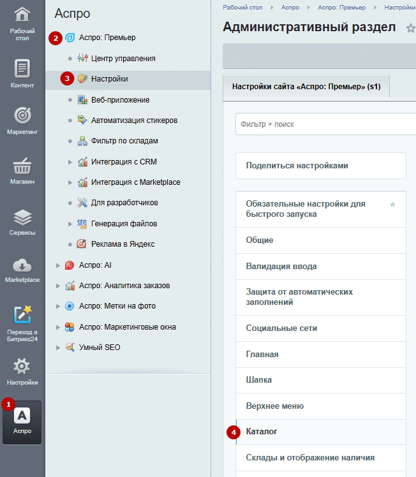Screen dimensions: 416x477
Task: Click the Аспро: Аналитика заказов chart icon
Action: (70, 285)
